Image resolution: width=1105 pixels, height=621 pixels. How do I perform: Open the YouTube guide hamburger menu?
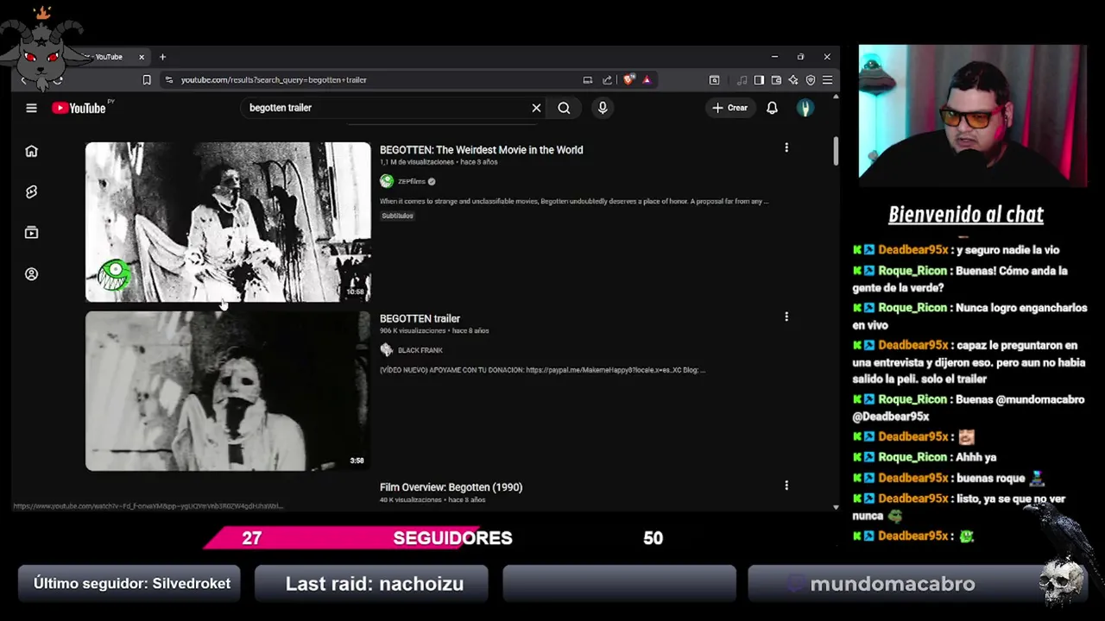(31, 108)
